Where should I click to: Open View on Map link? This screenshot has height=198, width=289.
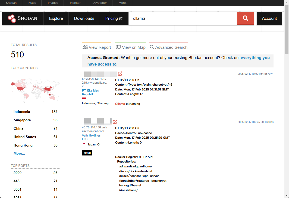coord(131,47)
